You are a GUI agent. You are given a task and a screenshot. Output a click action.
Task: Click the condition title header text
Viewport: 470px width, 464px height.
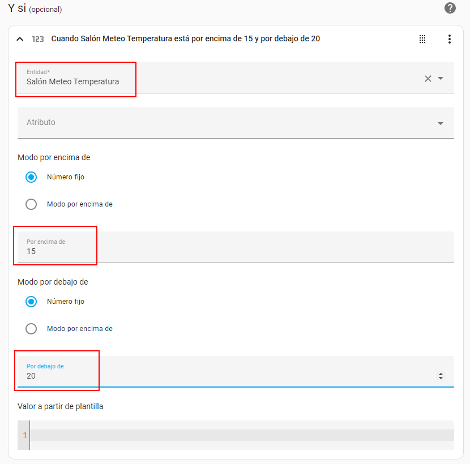[186, 39]
